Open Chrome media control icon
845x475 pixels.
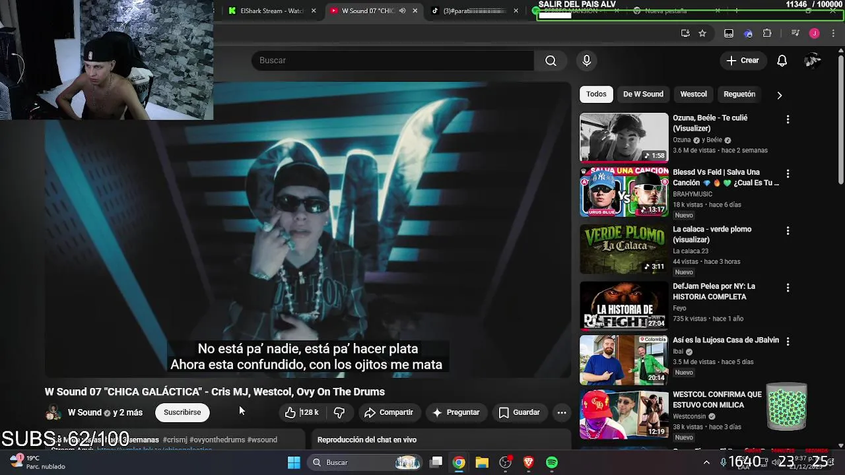tap(795, 33)
